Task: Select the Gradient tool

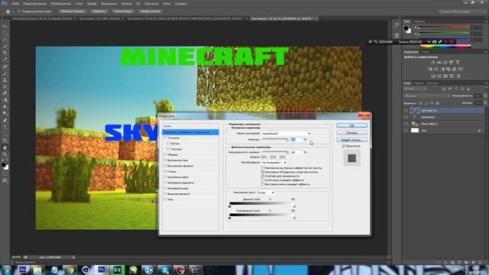Action: [5, 100]
